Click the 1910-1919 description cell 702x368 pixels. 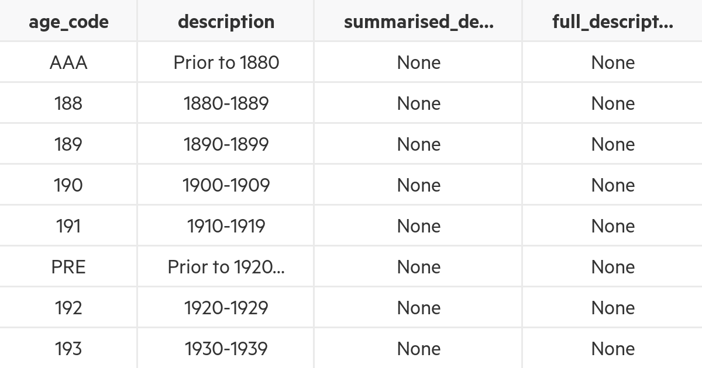pos(226,226)
